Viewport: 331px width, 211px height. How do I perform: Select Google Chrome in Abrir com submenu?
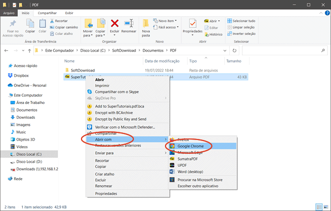click(194, 146)
